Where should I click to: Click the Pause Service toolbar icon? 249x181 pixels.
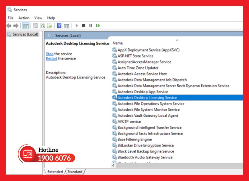pos(91,26)
